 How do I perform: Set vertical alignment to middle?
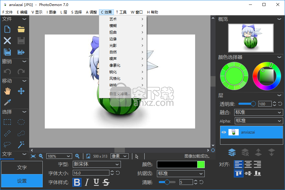[x=248, y=173]
